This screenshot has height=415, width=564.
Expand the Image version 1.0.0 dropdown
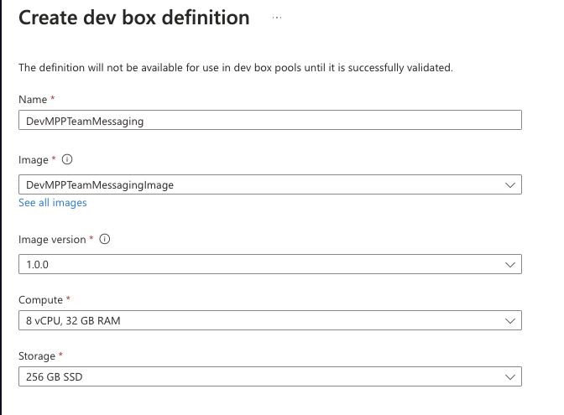[x=270, y=264]
